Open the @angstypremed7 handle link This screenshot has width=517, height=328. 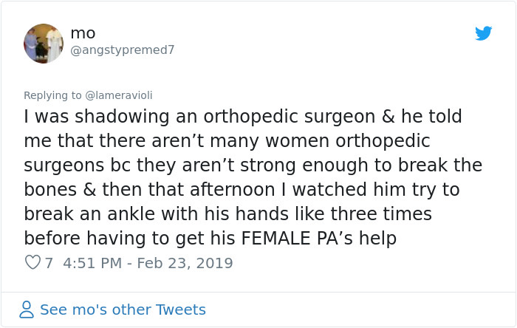[x=122, y=49]
